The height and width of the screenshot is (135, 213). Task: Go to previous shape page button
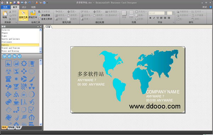tap(9, 56)
